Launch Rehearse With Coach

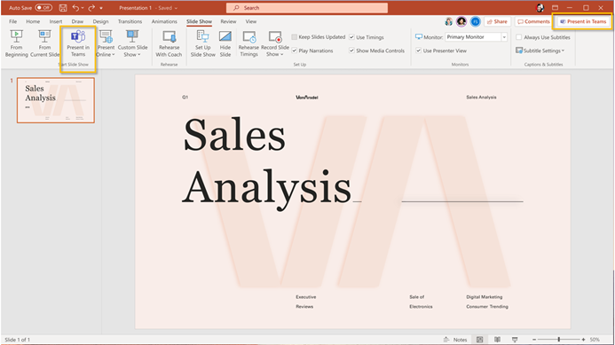[x=169, y=43]
